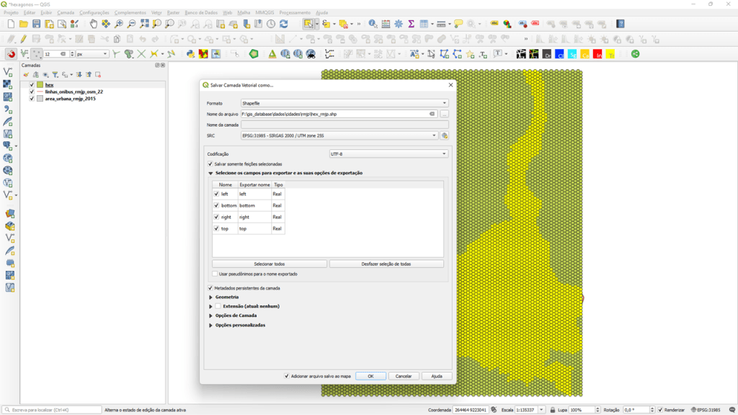Expand the Geometria section
738x415 pixels.
point(211,297)
